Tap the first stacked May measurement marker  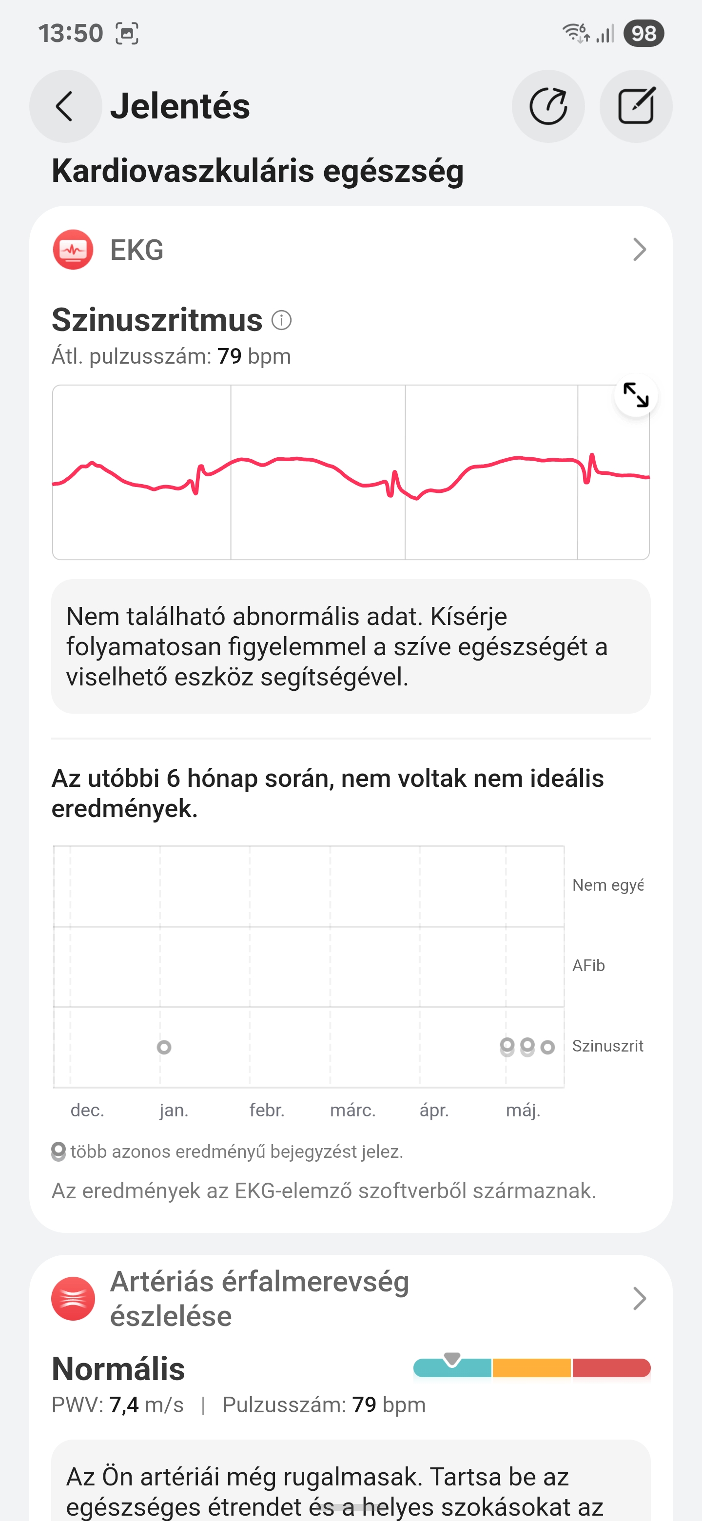pos(507,1047)
